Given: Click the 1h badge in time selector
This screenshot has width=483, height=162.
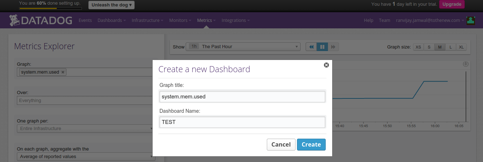Looking at the screenshot, I should tap(194, 47).
